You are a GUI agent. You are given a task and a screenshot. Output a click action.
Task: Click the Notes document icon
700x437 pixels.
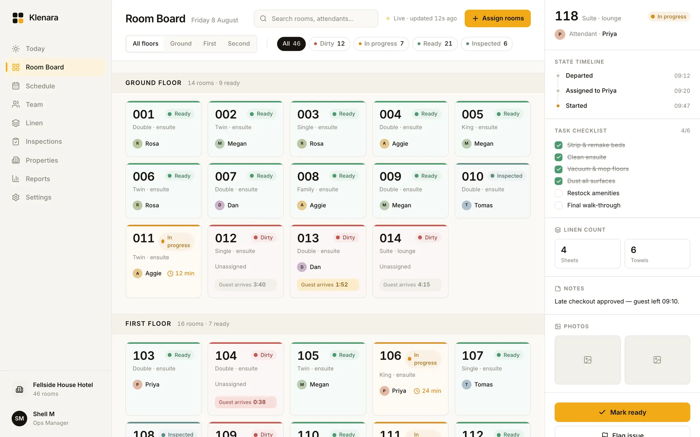[558, 289]
